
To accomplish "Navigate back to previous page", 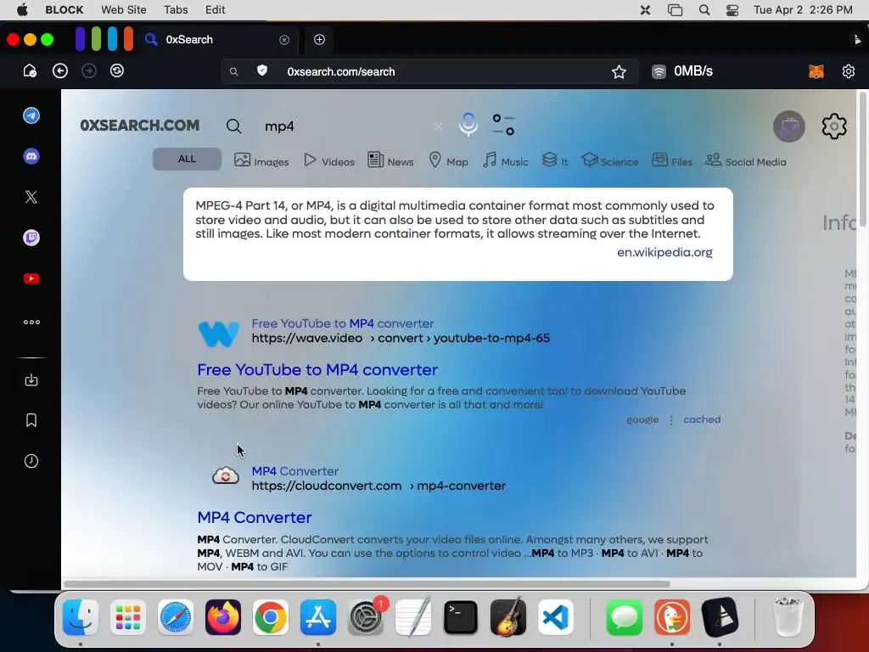I will coord(60,71).
